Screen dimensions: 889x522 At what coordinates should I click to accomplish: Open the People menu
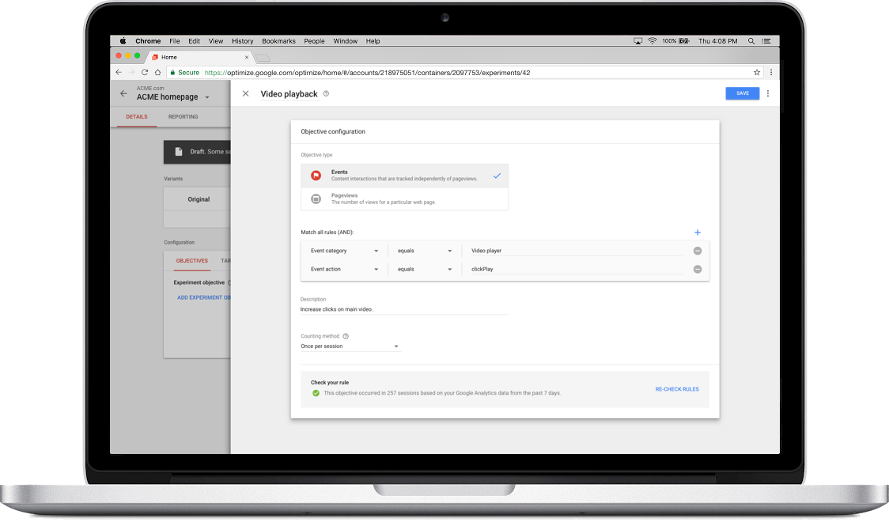pos(314,41)
